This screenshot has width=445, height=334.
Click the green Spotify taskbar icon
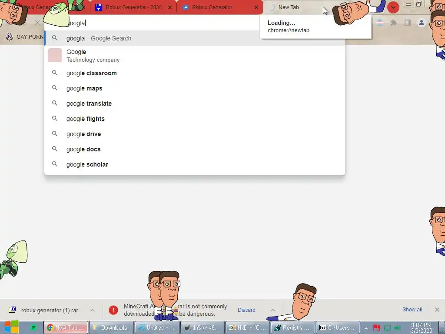click(x=33, y=327)
